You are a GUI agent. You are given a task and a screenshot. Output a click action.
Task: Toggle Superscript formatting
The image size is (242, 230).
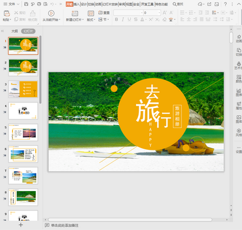(151, 19)
